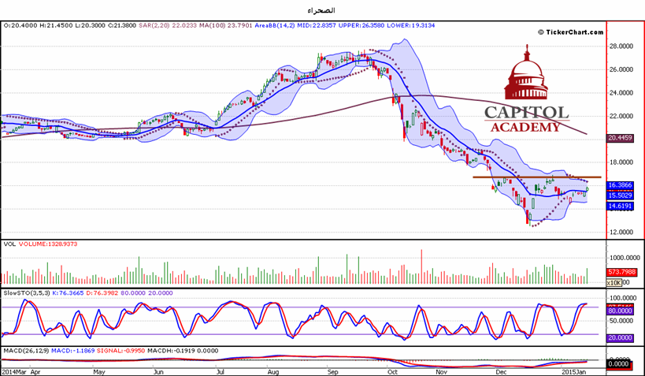Click the MACD(26,12,9) indicator label

pyautogui.click(x=26, y=351)
